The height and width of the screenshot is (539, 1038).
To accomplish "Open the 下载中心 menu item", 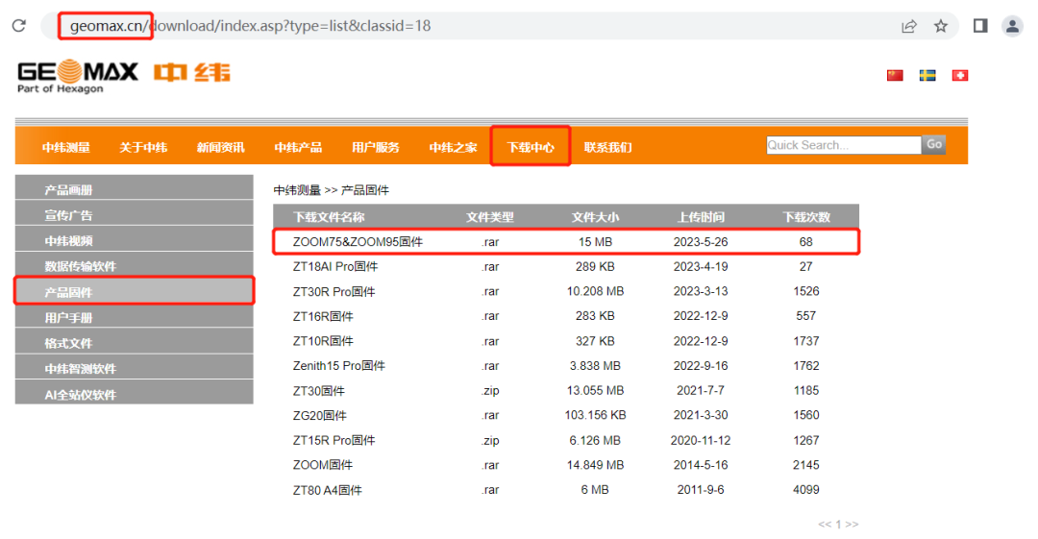I will point(531,147).
